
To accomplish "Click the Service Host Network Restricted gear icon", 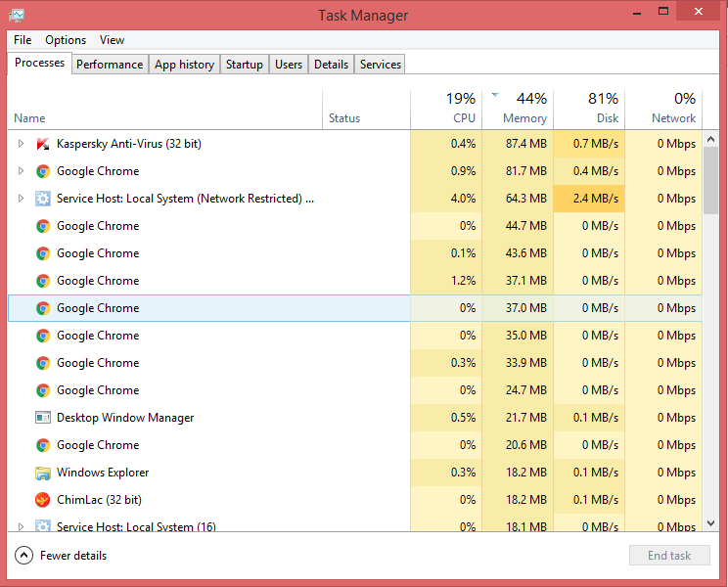I will click(x=43, y=199).
